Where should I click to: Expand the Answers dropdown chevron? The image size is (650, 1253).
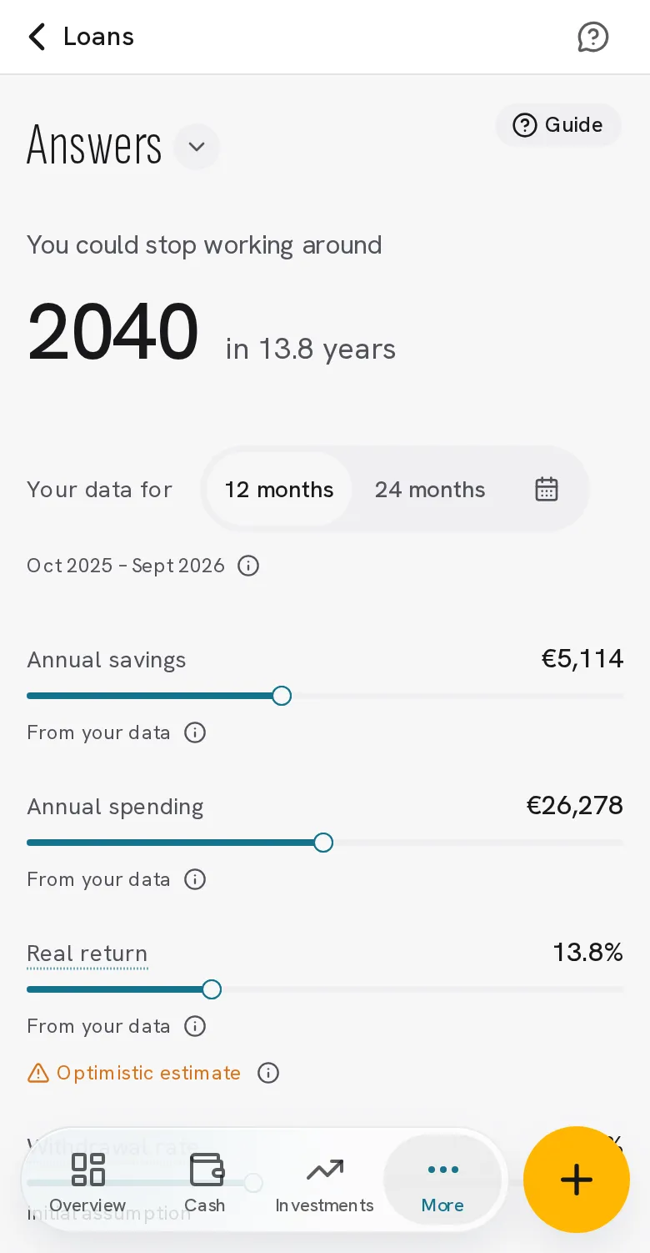197,147
